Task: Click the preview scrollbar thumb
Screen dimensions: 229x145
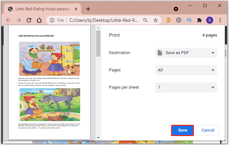Action: coord(98,43)
